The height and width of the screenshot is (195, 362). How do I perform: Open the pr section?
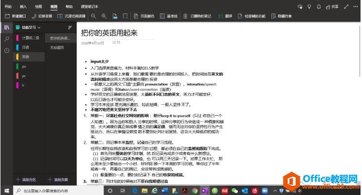click(x=29, y=76)
